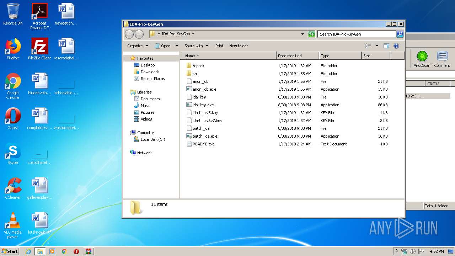Select Favorites in navigation pane

[x=145, y=58]
